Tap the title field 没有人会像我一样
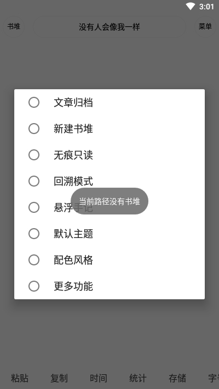Viewport: 219px width, 389px height. pyautogui.click(x=109, y=27)
